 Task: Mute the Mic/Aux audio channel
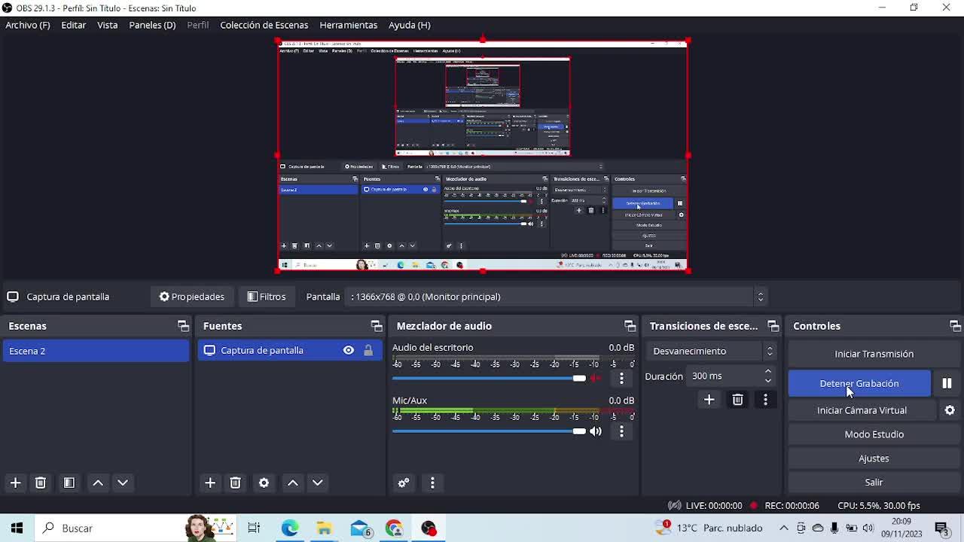point(596,431)
